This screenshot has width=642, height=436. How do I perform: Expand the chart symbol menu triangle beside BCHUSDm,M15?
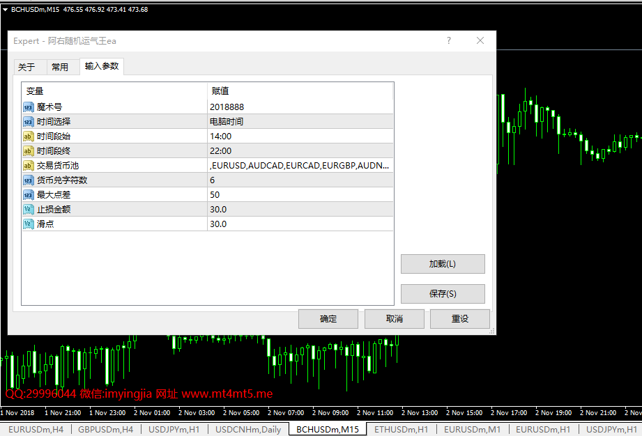[6, 10]
